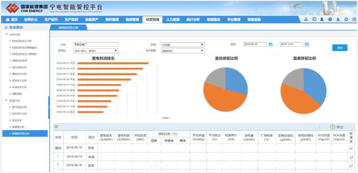Viewport: 358px width, 173px height.
Task: Open coal blending sheet icon in 最优 row
Action: click(x=351, y=148)
